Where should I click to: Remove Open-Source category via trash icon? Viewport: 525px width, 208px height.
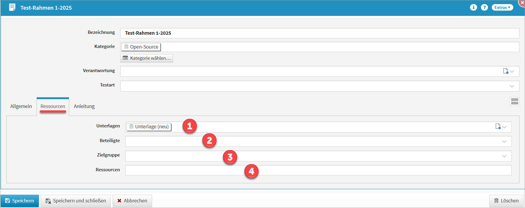click(x=126, y=47)
